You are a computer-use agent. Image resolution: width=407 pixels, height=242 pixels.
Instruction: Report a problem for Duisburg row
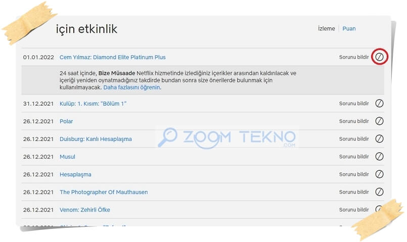click(354, 139)
